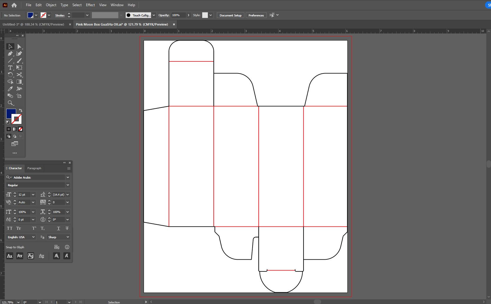This screenshot has width=491, height=304.
Task: Open the Object menu
Action: point(51,5)
